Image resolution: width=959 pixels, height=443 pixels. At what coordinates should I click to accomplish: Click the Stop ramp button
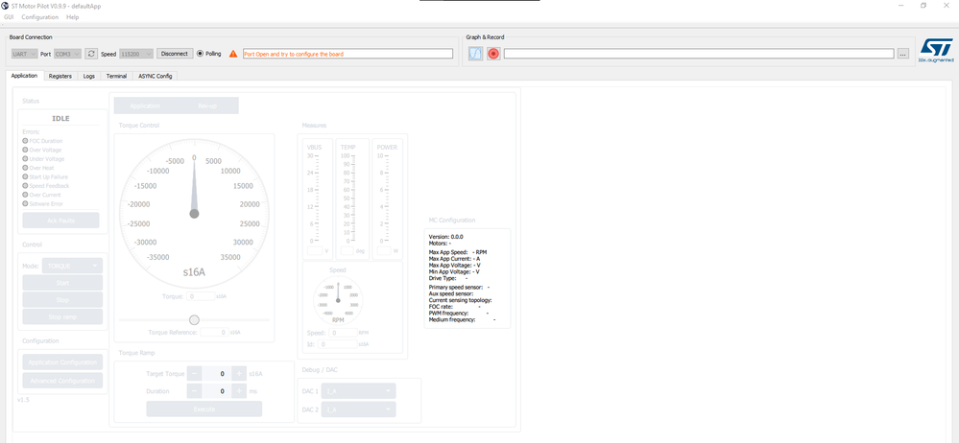(62, 317)
